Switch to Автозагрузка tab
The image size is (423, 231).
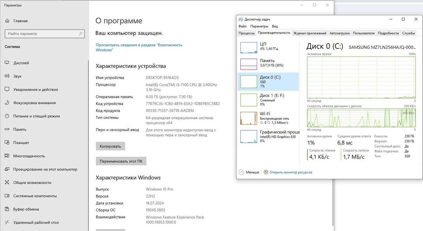339,33
